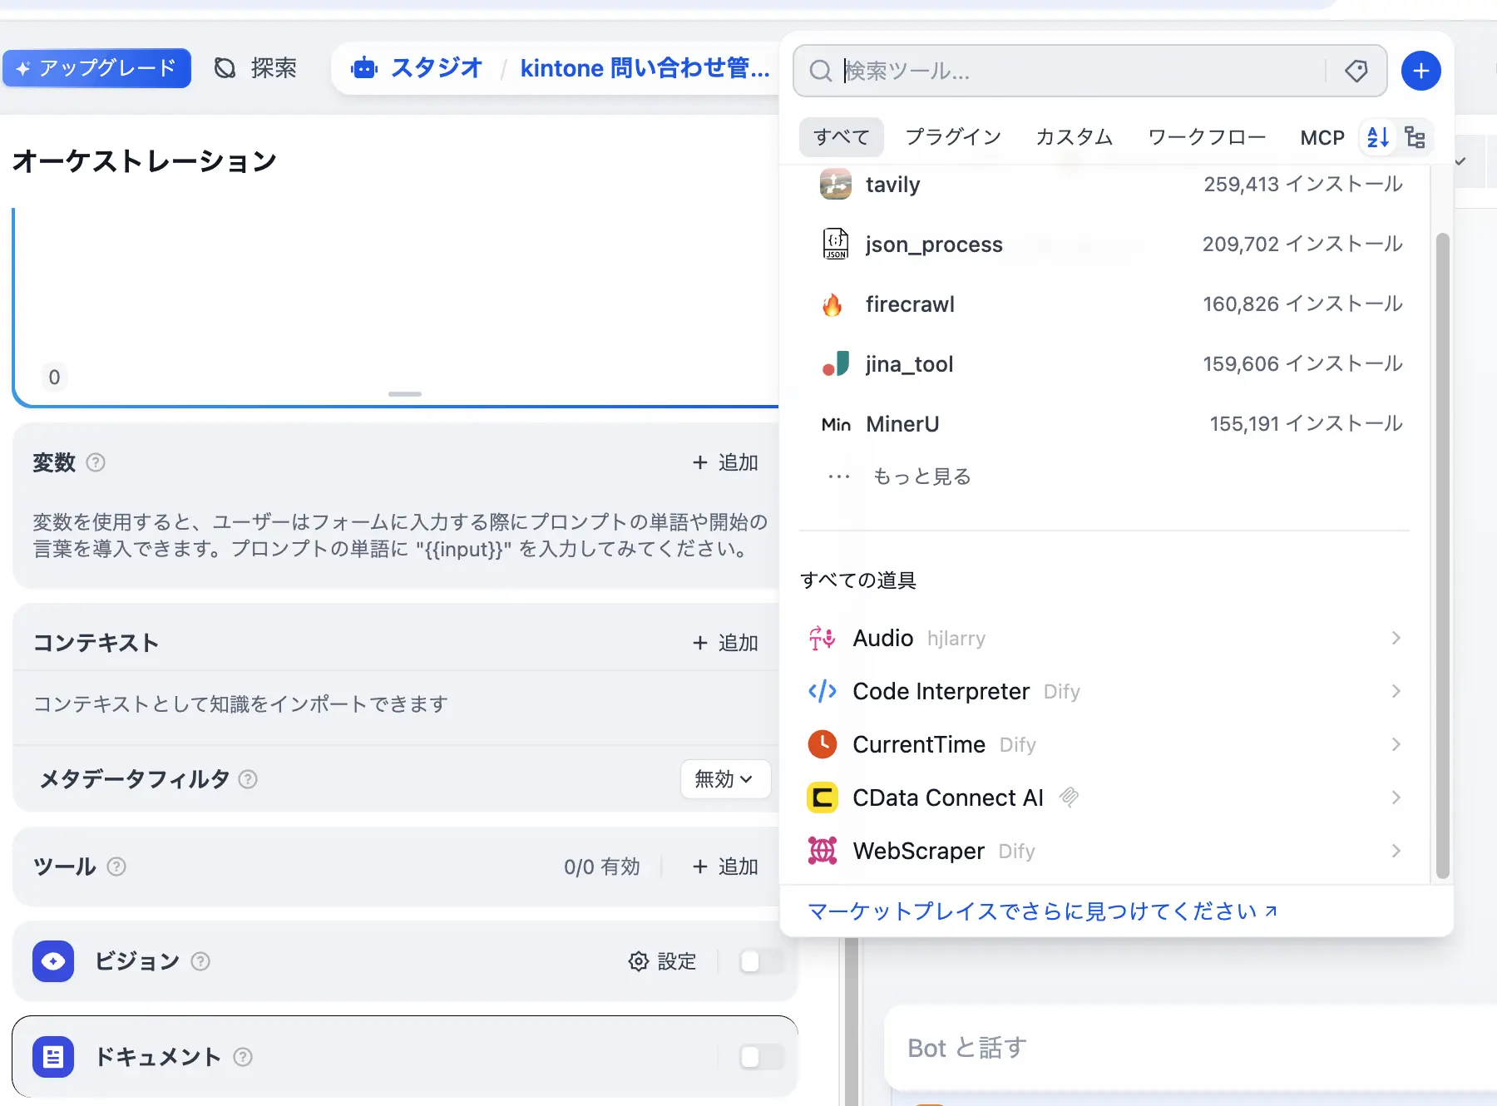Screen dimensions: 1497x1106
Task: Open help icon beside ドキュメント
Action: coord(242,1057)
